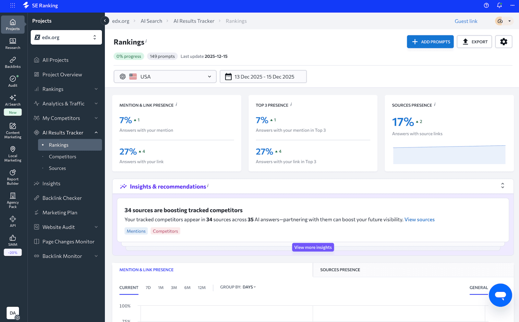Collapse the sidebar with the arrow toggle
The width and height of the screenshot is (519, 322).
click(x=105, y=21)
